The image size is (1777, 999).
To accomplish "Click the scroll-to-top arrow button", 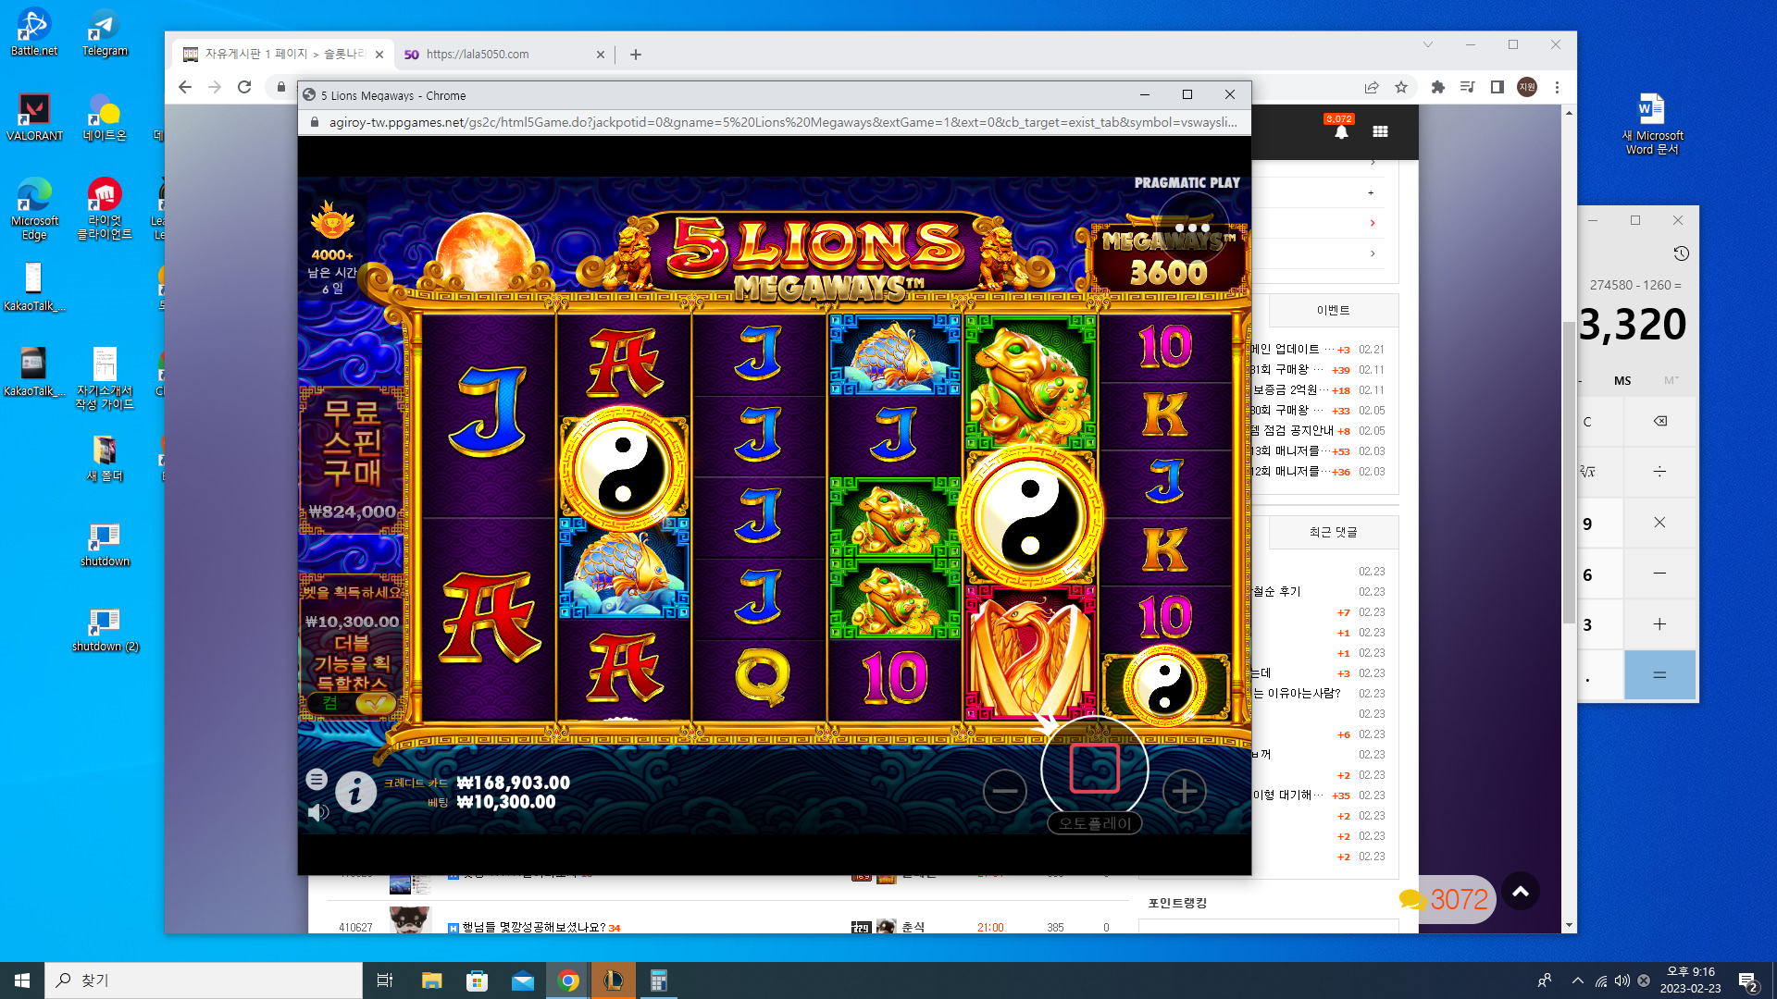I will 1521,892.
